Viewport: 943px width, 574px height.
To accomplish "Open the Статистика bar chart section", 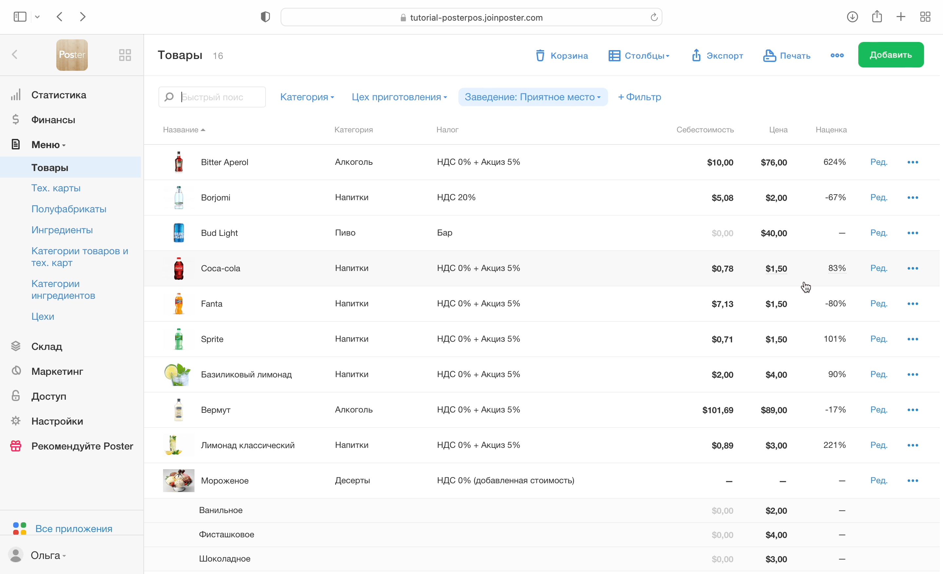I will coord(58,95).
